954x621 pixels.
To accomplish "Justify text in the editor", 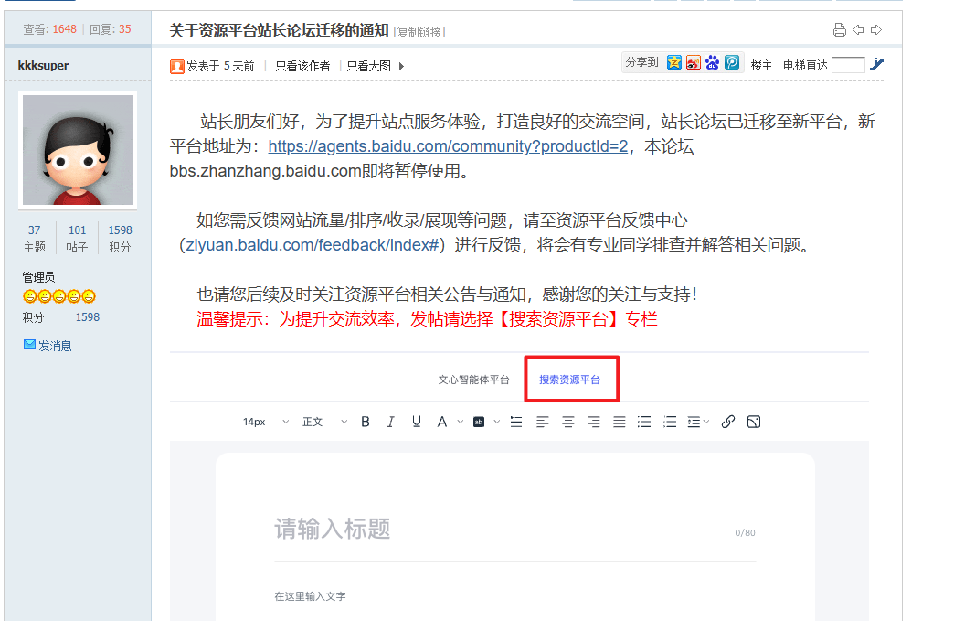I will (619, 422).
